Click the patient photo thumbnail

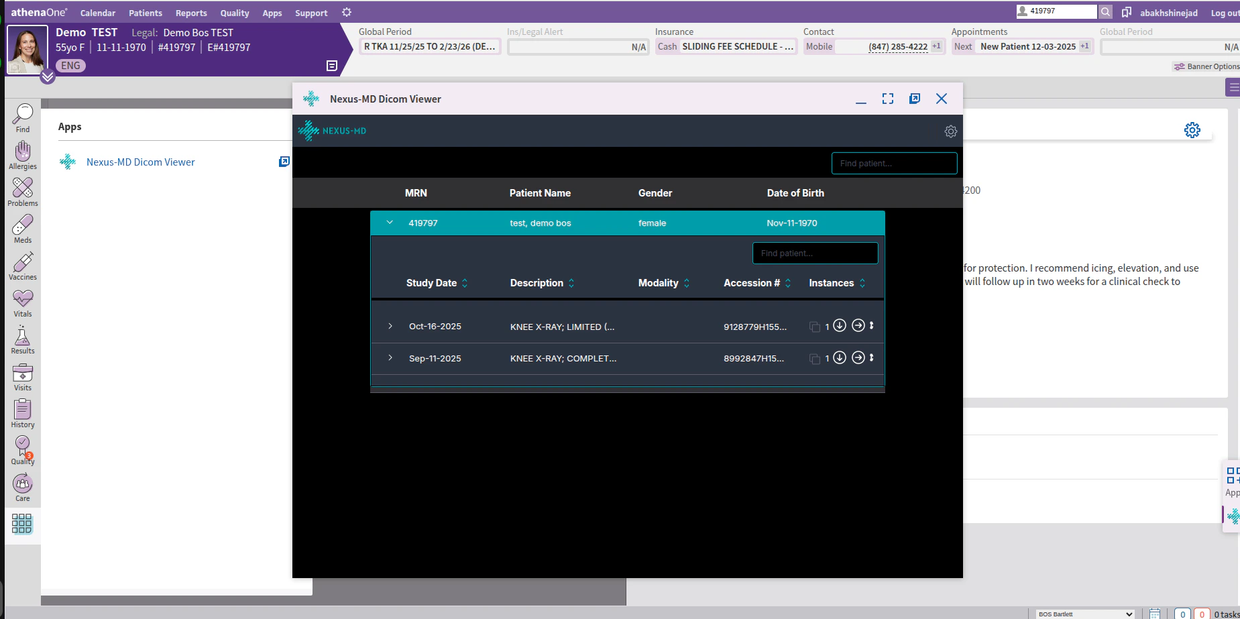[x=27, y=49]
